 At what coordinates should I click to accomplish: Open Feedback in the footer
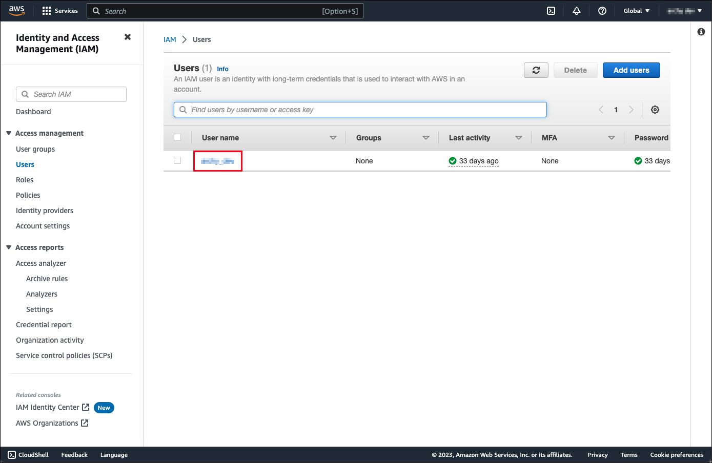(x=74, y=455)
